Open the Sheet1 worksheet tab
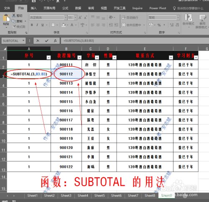The height and width of the screenshot is (202, 209). [33, 196]
